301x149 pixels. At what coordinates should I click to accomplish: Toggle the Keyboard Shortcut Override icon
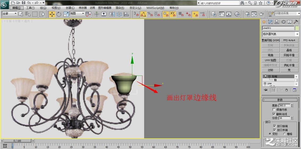(104, 14)
